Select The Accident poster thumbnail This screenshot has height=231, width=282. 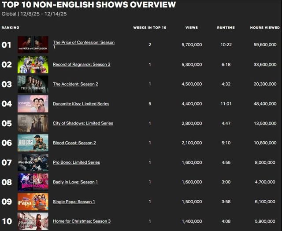[x=33, y=84]
